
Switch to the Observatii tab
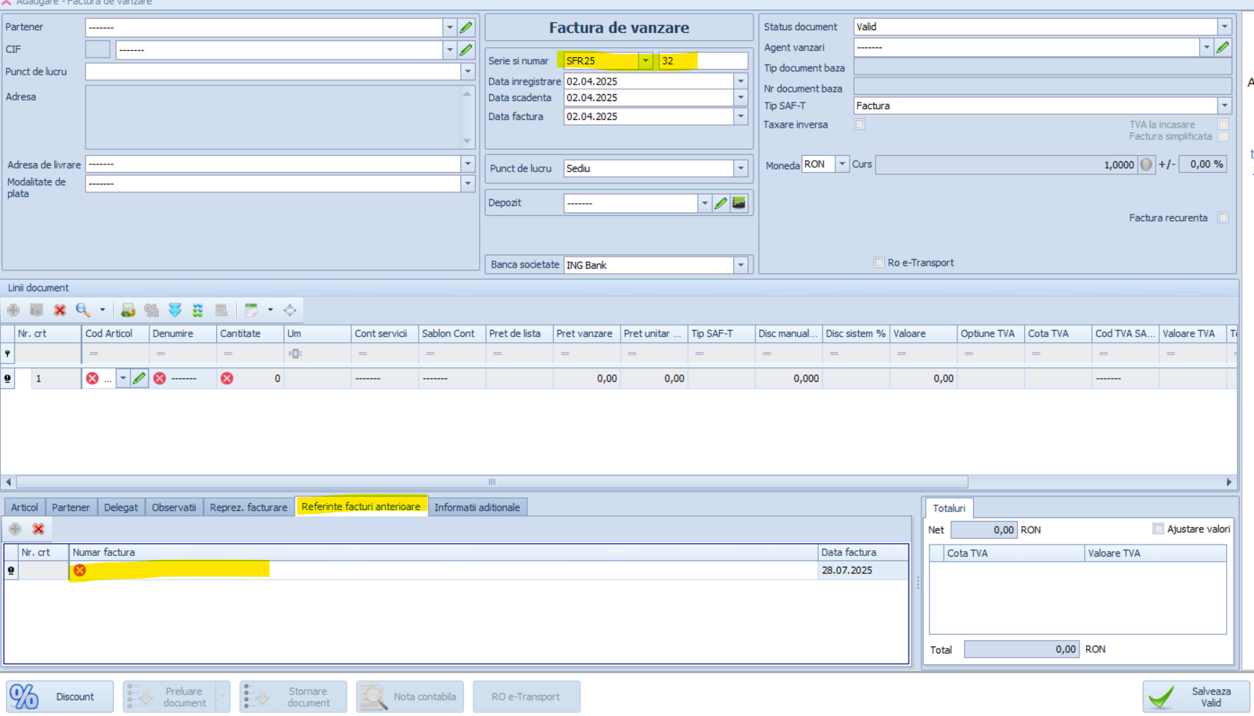tap(174, 507)
